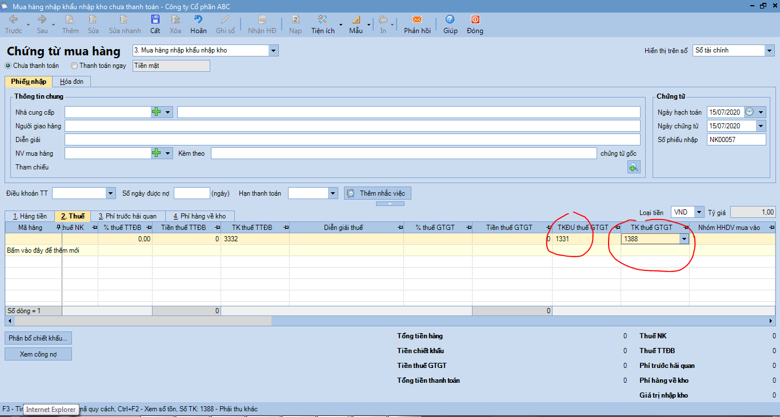Open the Ngày hạch toán date dropdown

point(761,112)
